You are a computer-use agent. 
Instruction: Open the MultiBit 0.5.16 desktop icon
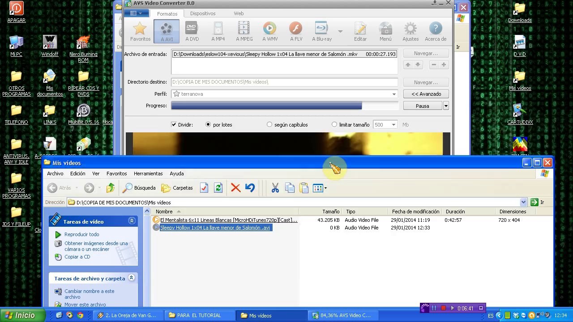(83, 114)
